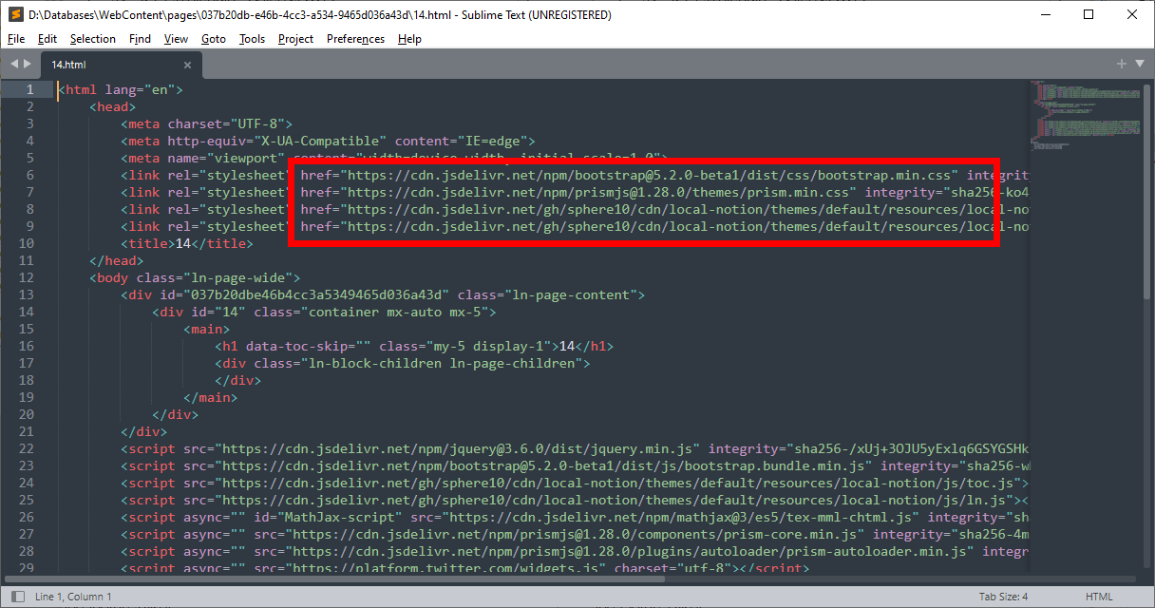Click the Sublime Text logo in title bar

point(15,15)
